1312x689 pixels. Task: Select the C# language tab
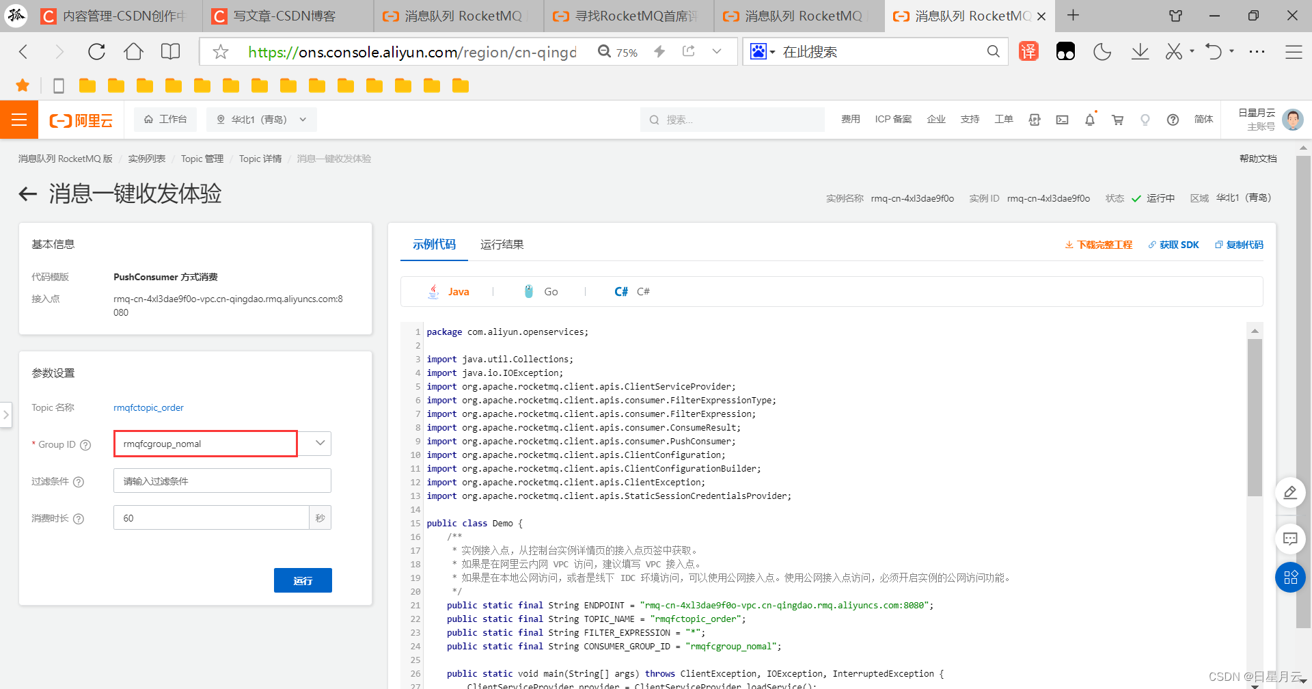click(632, 291)
